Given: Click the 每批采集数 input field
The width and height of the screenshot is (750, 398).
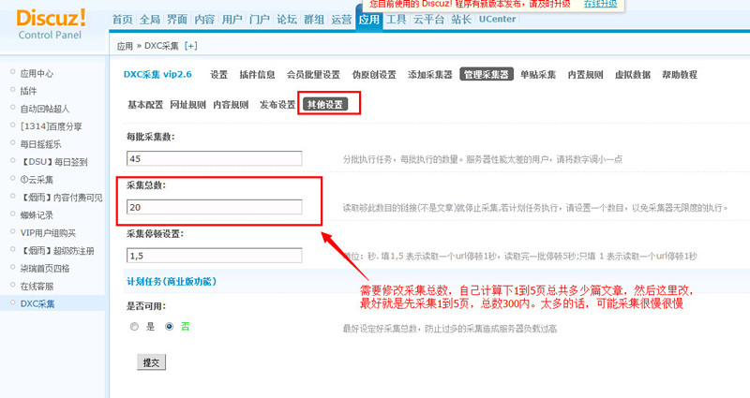Looking at the screenshot, I should 215,158.
